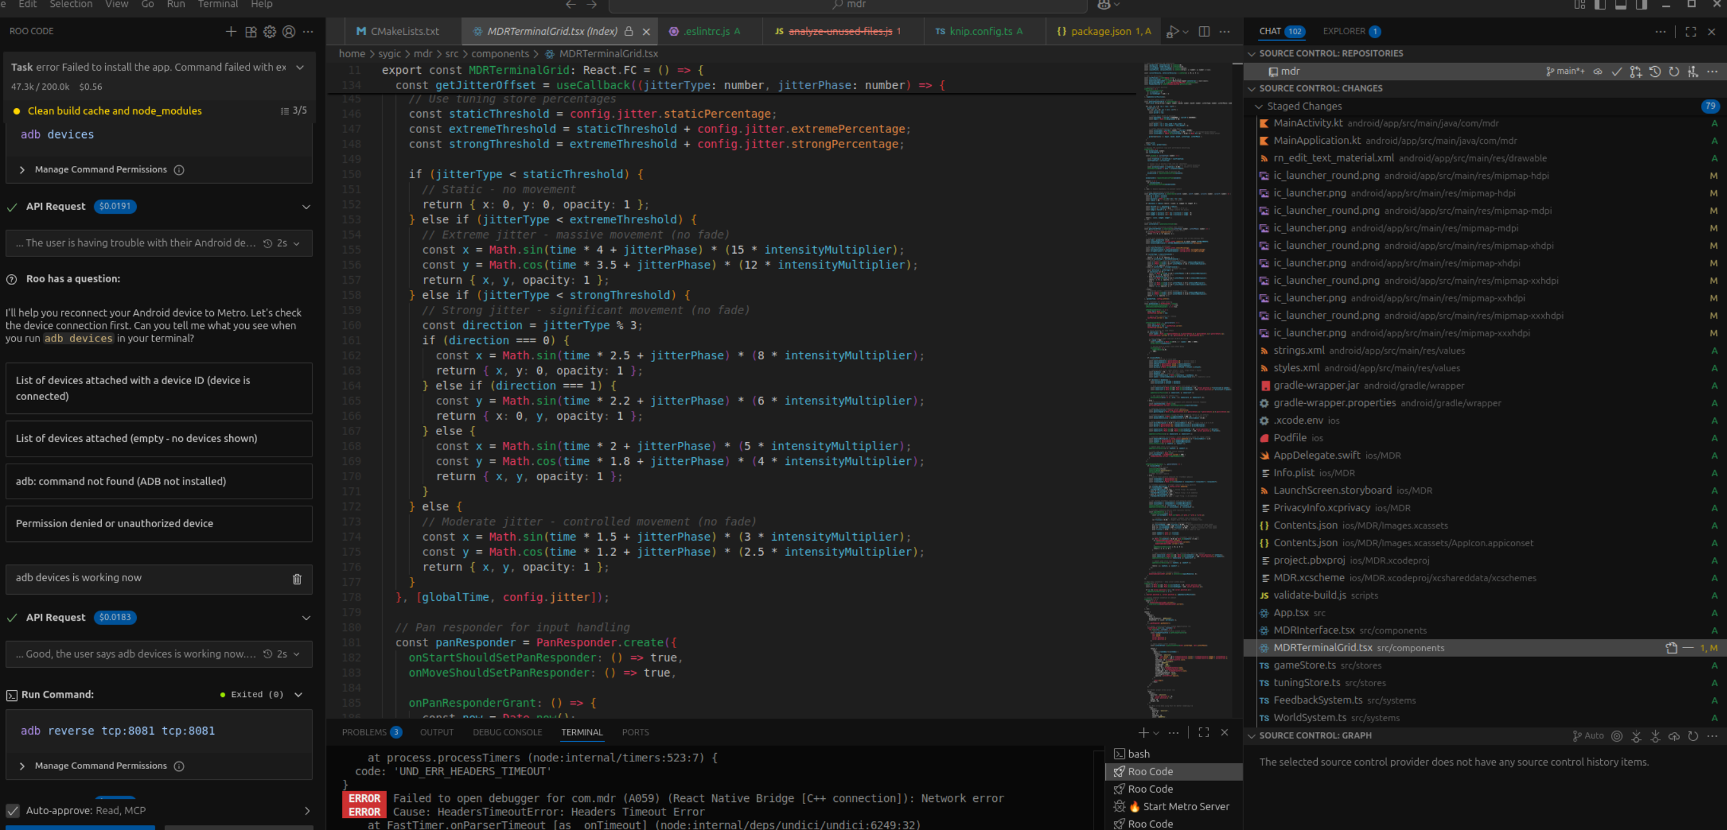The width and height of the screenshot is (1727, 830).
Task: Toggle bottom panel layout icon
Action: [1621, 4]
